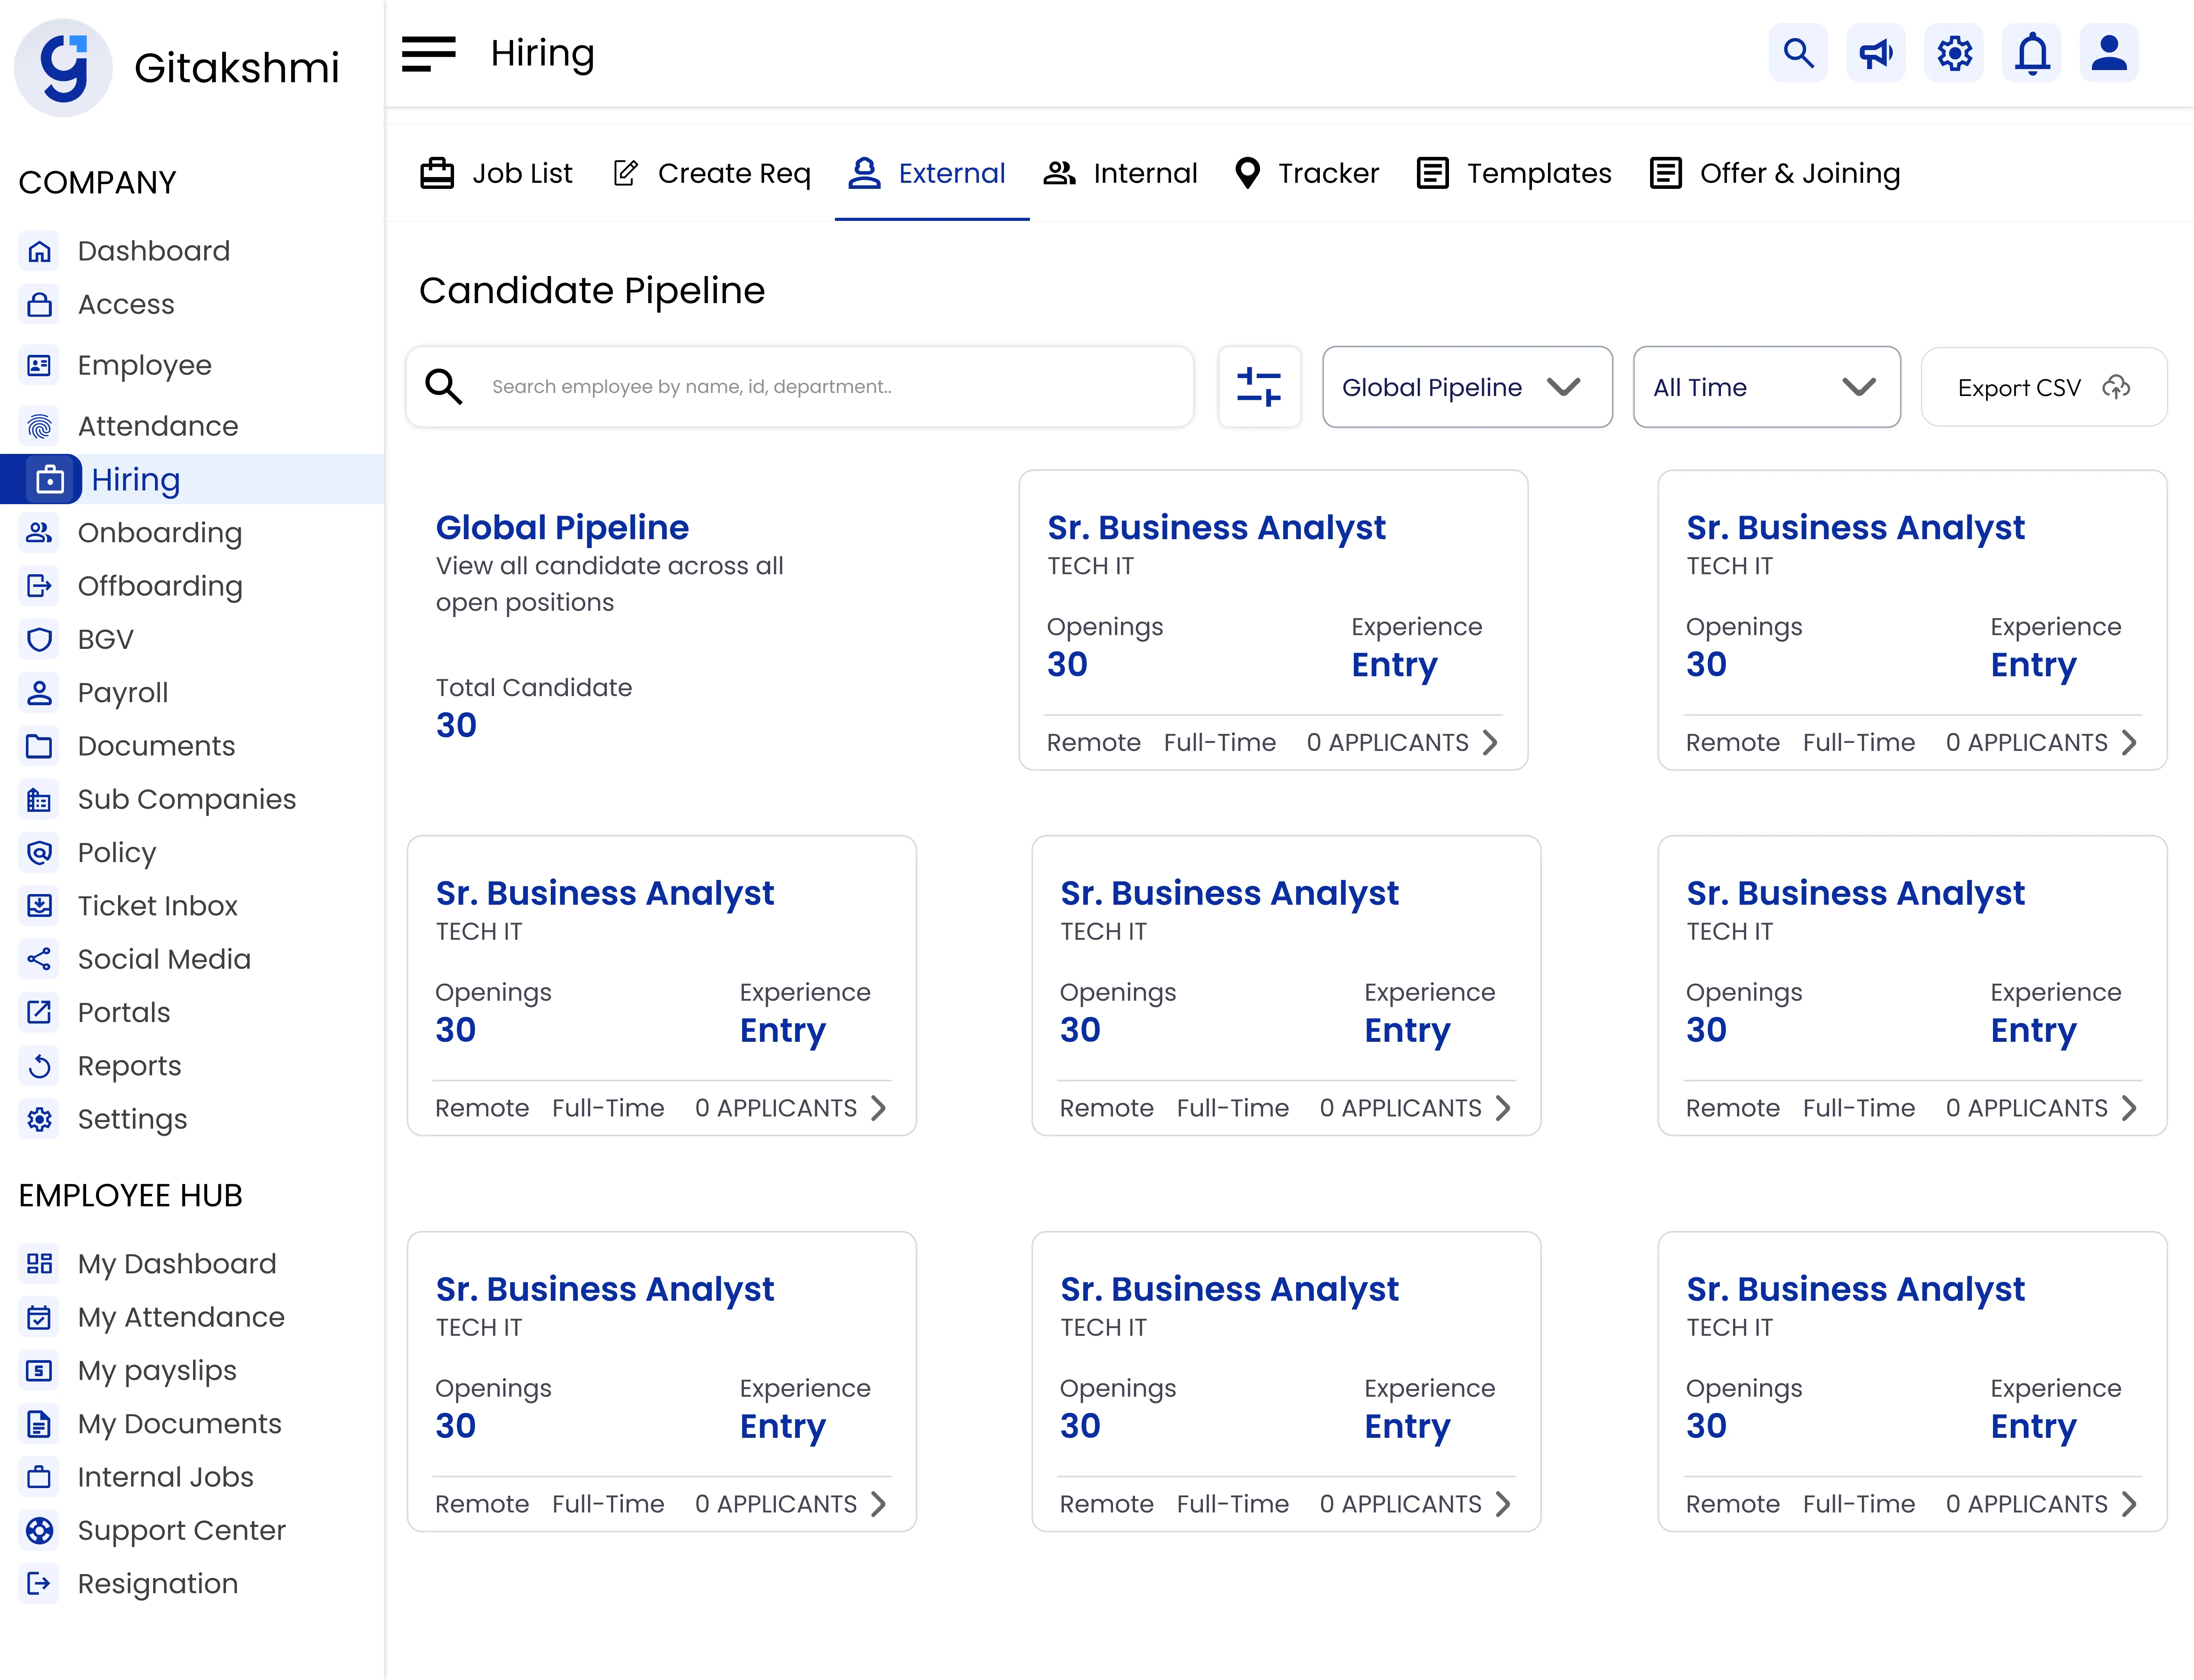Image resolution: width=2194 pixels, height=1680 pixels.
Task: Click the search magnifier in the search box
Action: point(443,387)
